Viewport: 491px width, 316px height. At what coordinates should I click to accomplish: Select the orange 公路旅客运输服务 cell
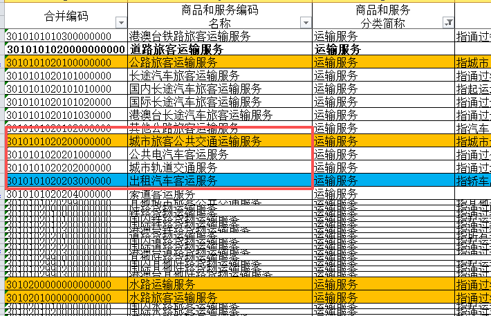point(172,62)
